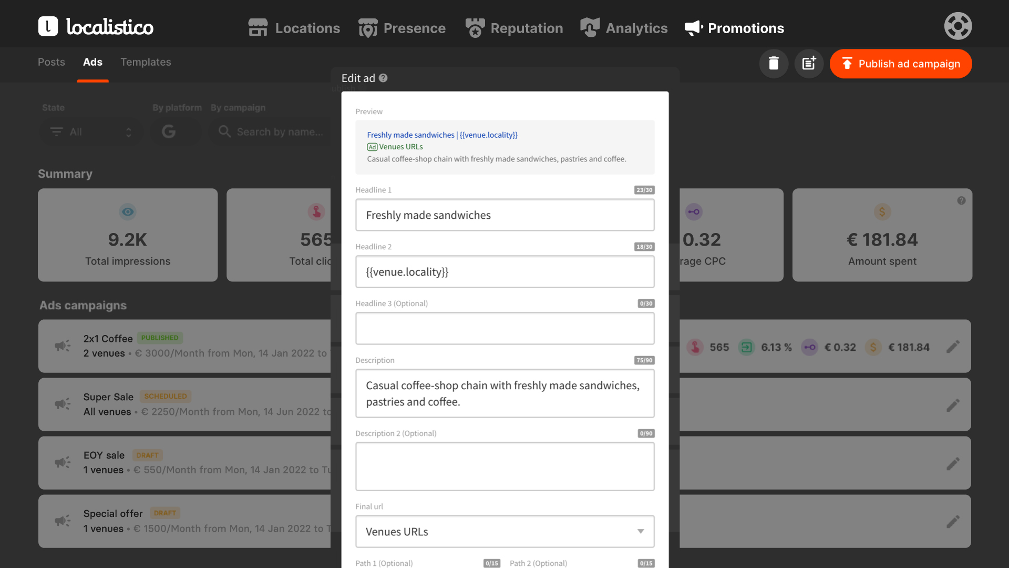This screenshot has width=1009, height=568.
Task: Click Publish ad campaign button
Action: coord(900,64)
